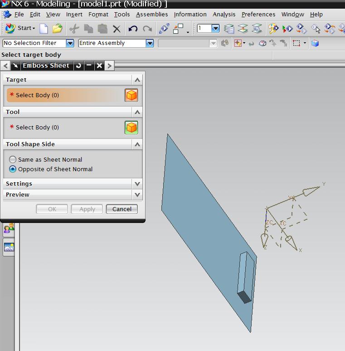Click the Delete X icon

pos(117,29)
